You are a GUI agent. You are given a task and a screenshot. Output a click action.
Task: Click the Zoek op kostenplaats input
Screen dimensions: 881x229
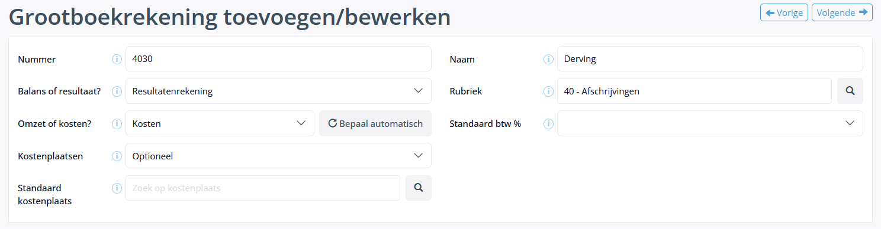coord(263,188)
